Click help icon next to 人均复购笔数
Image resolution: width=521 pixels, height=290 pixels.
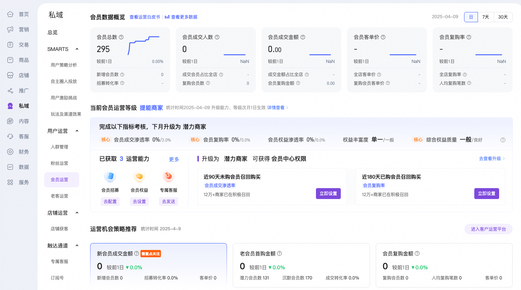469,83
